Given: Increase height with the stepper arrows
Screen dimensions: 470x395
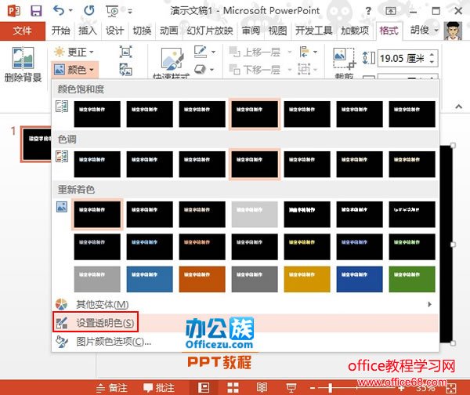Looking at the screenshot, I should (432, 55).
